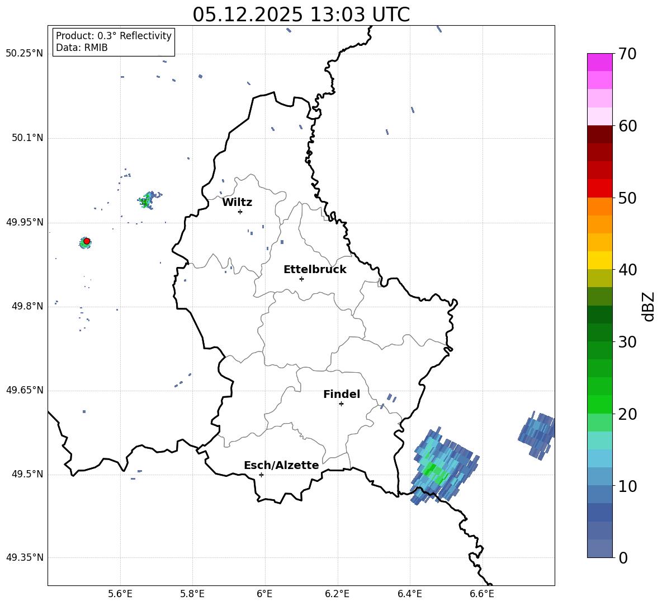Click the Findel station cross marker
The image size is (662, 605).
(341, 404)
